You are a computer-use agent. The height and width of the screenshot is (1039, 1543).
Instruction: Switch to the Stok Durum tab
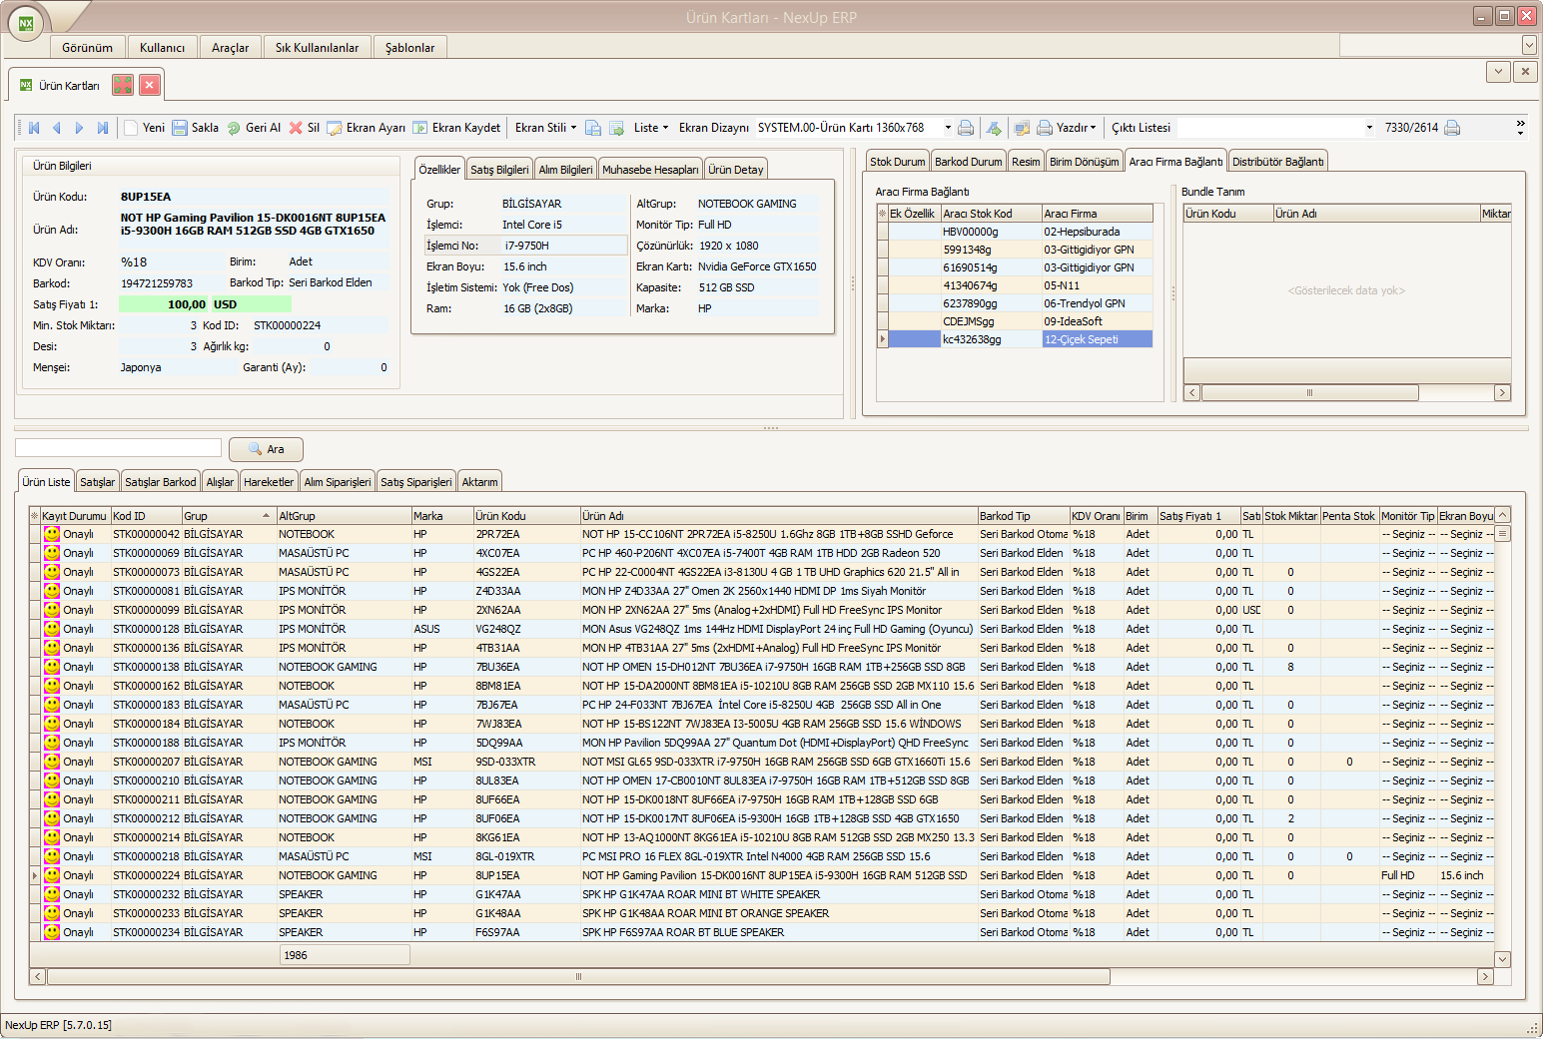click(x=897, y=162)
